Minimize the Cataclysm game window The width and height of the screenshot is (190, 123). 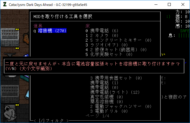[x=155, y=4]
